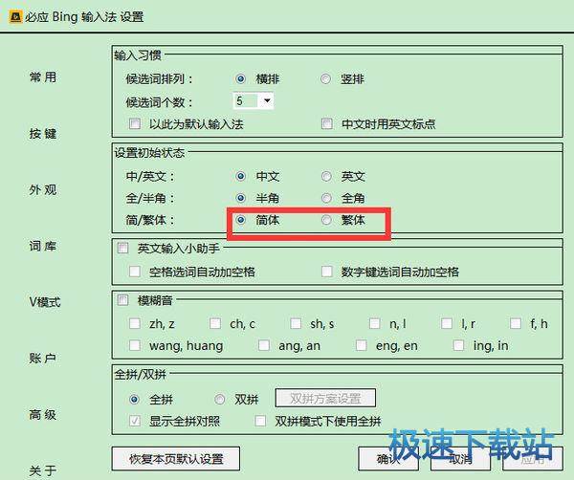Toggle 数字键选词自动加空格 checkbox
The width and height of the screenshot is (574, 480).
(x=326, y=272)
